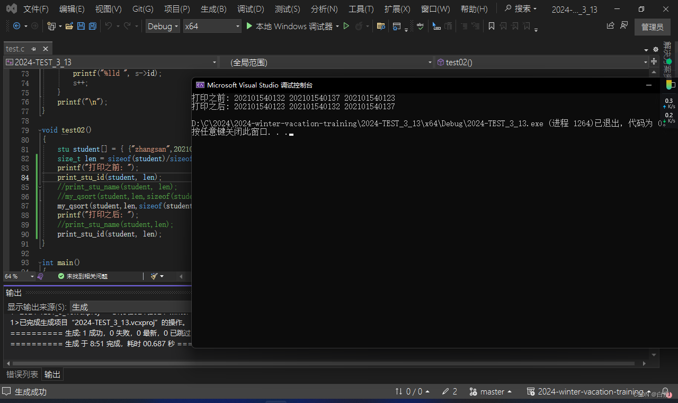Image resolution: width=678 pixels, height=403 pixels.
Task: Switch to the 输出 tab at bottom
Action: 52,374
